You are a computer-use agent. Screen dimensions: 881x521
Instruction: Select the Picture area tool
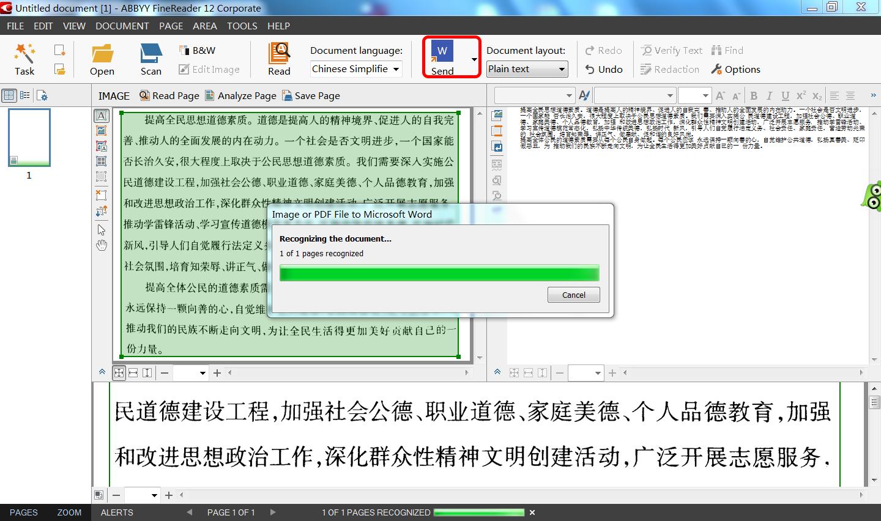pyautogui.click(x=102, y=130)
